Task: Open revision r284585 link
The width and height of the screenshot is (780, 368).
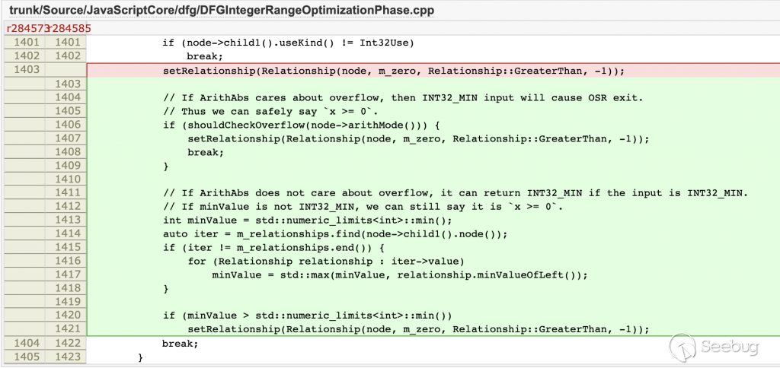Action: [x=69, y=28]
